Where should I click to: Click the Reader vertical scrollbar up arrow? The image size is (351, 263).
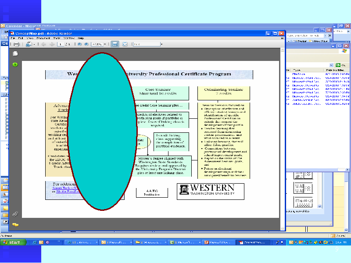tap(282, 50)
